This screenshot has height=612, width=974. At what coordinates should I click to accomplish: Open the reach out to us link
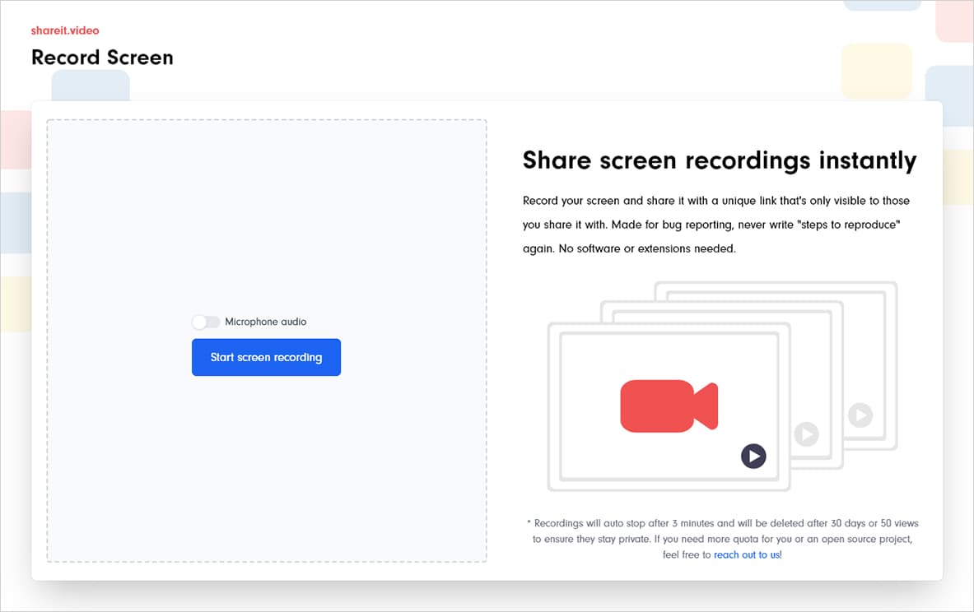coord(748,555)
